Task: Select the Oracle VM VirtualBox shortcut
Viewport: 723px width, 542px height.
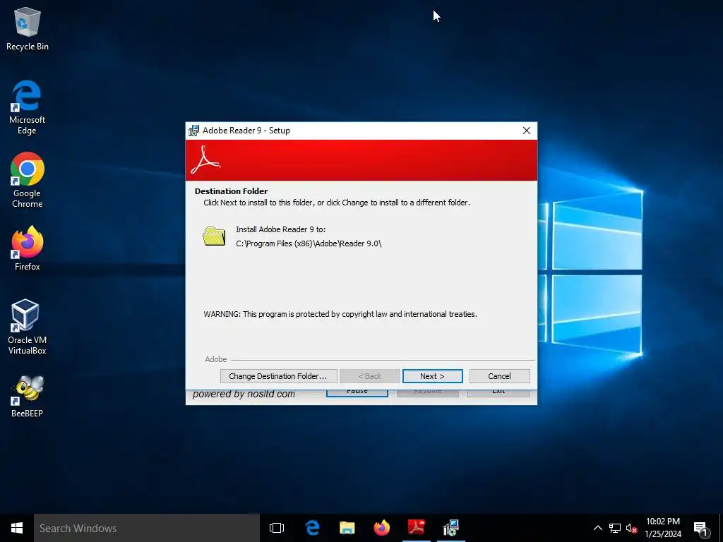Action: tap(28, 326)
